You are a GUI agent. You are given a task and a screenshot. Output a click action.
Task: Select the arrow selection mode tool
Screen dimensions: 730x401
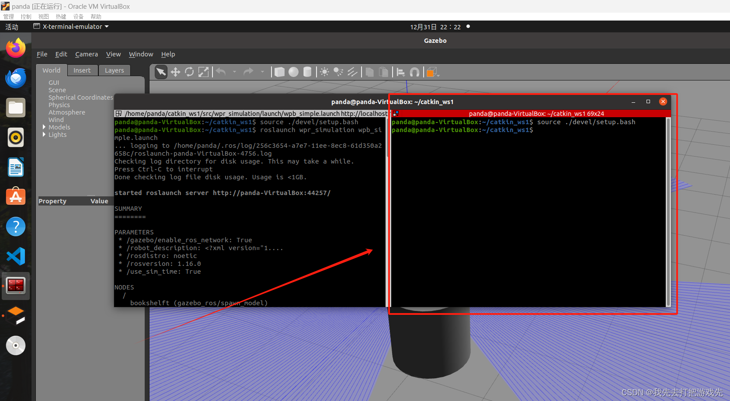pos(161,72)
